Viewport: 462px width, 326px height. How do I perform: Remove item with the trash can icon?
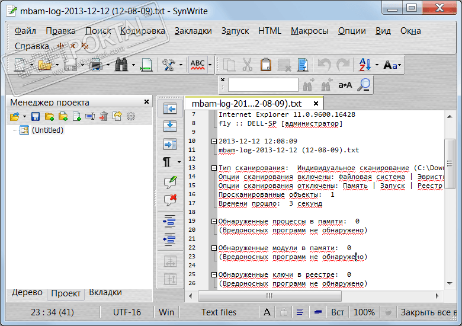click(x=104, y=116)
